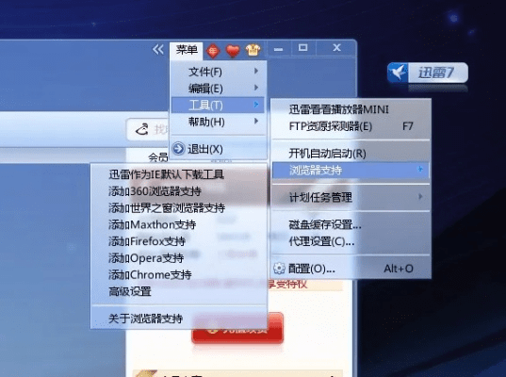
Task: Toggle 迅雷作为IE默认下载工具
Action: coord(179,174)
